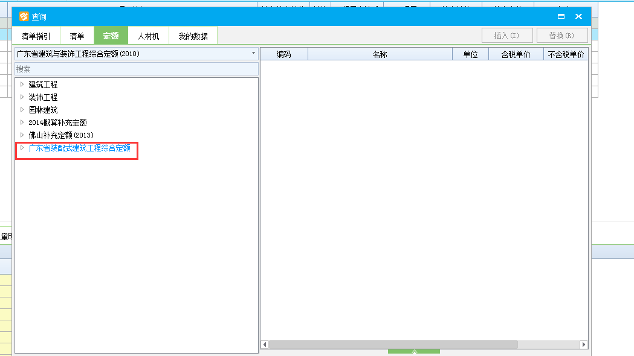This screenshot has width=634, height=356.
Task: Click the 替换(R) button
Action: (x=562, y=36)
